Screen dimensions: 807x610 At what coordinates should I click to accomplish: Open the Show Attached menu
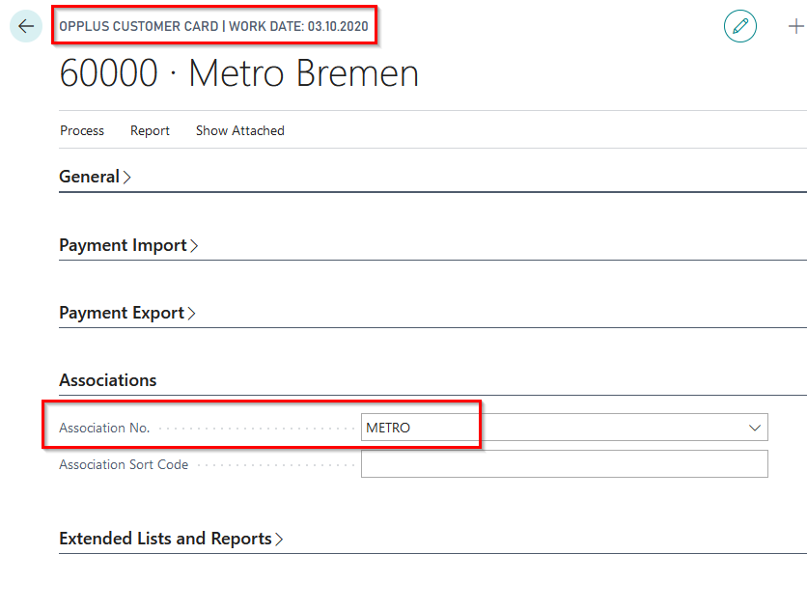coord(239,130)
